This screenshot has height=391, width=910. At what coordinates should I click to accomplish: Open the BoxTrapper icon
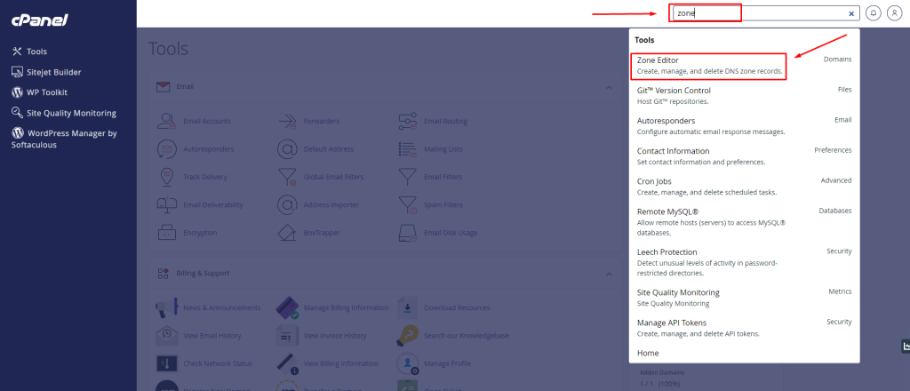287,233
